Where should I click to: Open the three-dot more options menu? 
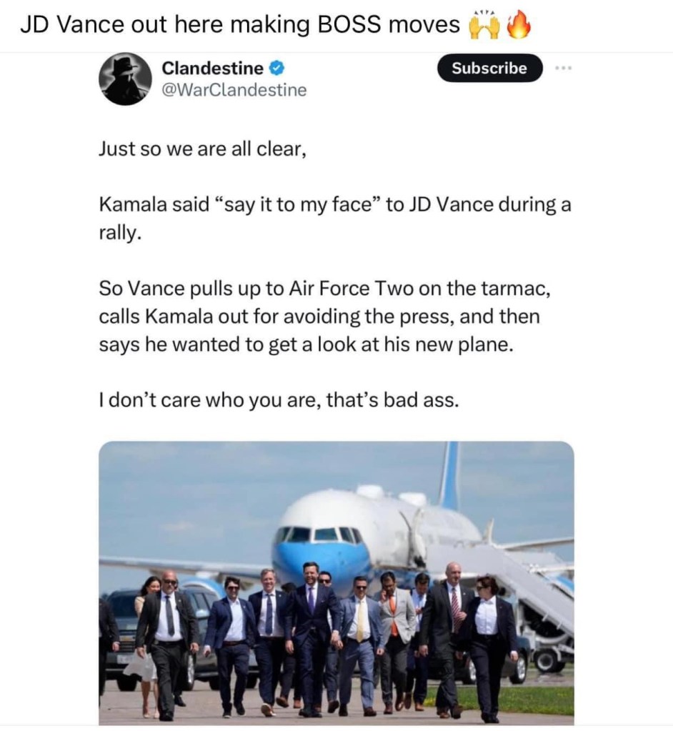pyautogui.click(x=562, y=69)
